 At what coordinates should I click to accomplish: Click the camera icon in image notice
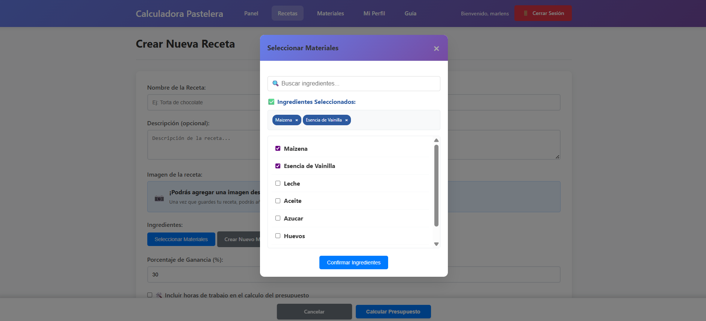[x=159, y=198]
